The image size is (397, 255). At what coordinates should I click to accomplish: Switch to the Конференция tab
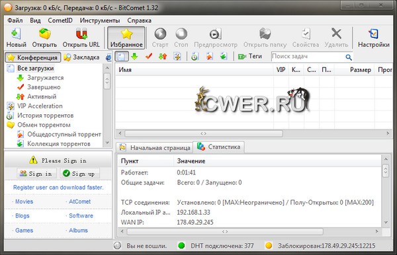coord(33,57)
